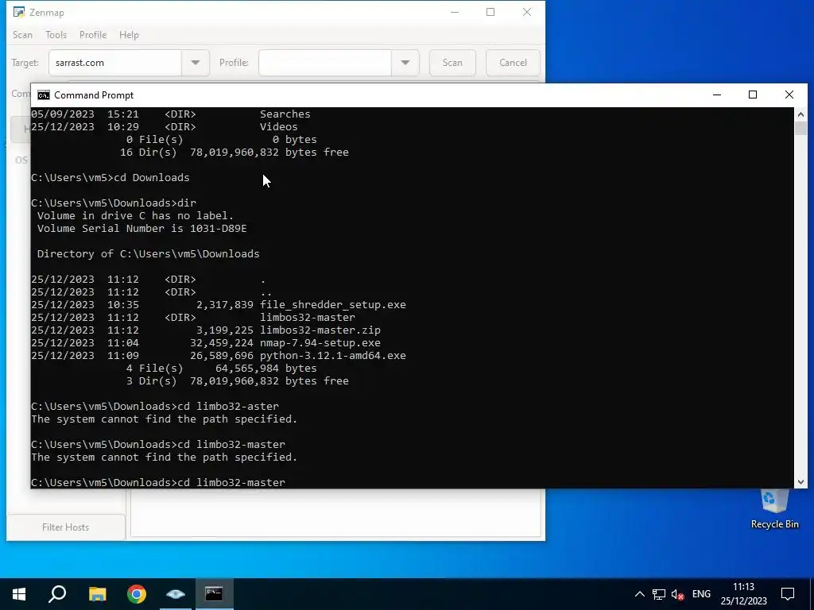
Task: Open Zenmap Scan menu
Action: coord(22,35)
